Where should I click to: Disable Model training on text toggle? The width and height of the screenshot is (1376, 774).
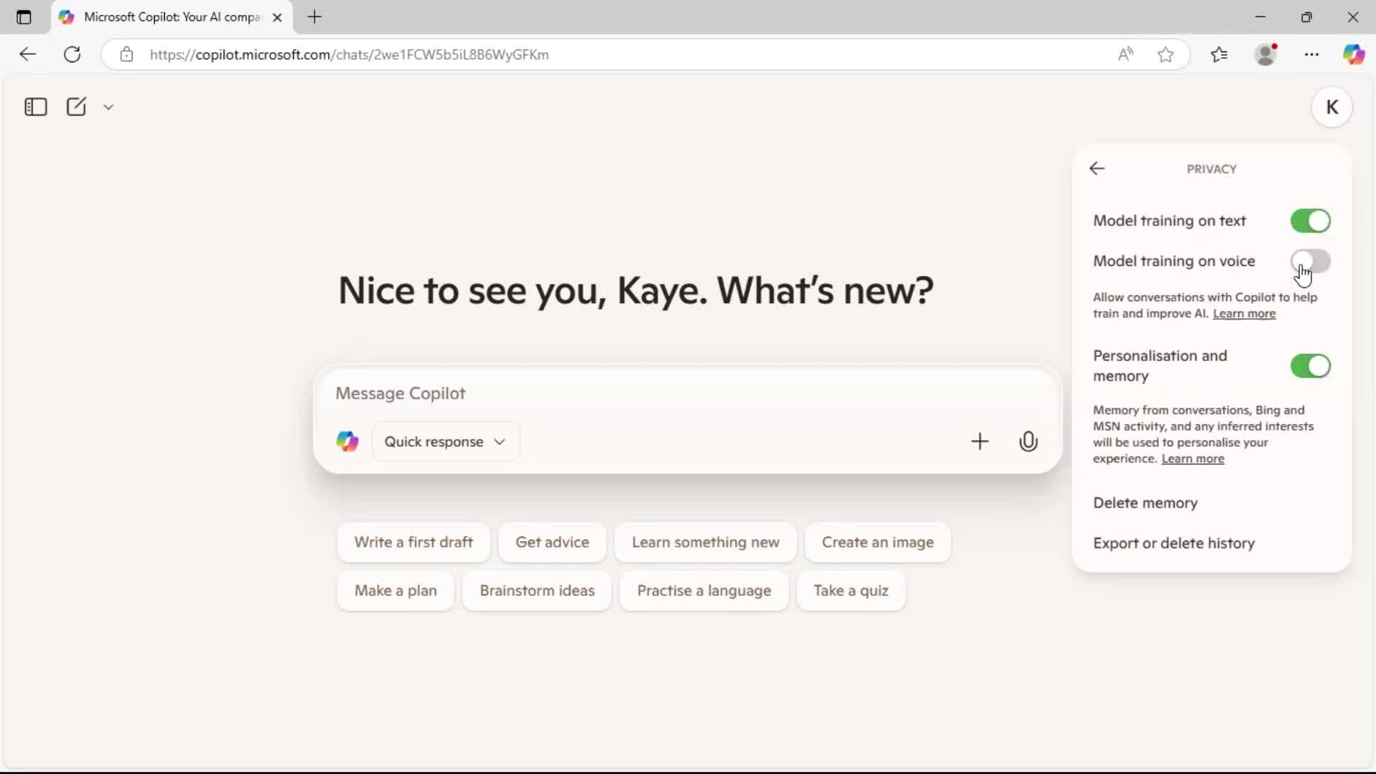coord(1310,221)
